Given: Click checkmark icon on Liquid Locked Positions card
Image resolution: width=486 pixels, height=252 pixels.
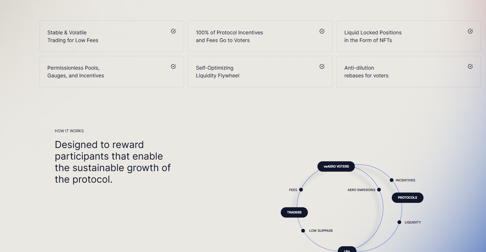Looking at the screenshot, I should [x=470, y=31].
